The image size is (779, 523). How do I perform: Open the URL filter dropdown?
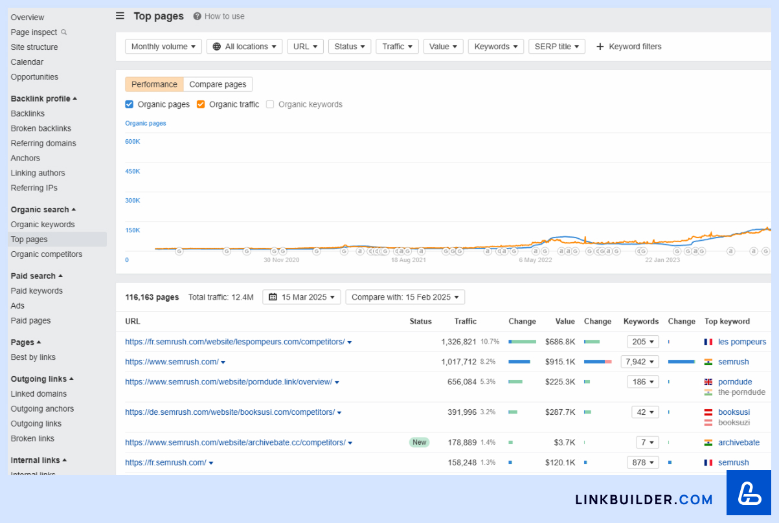coord(305,47)
